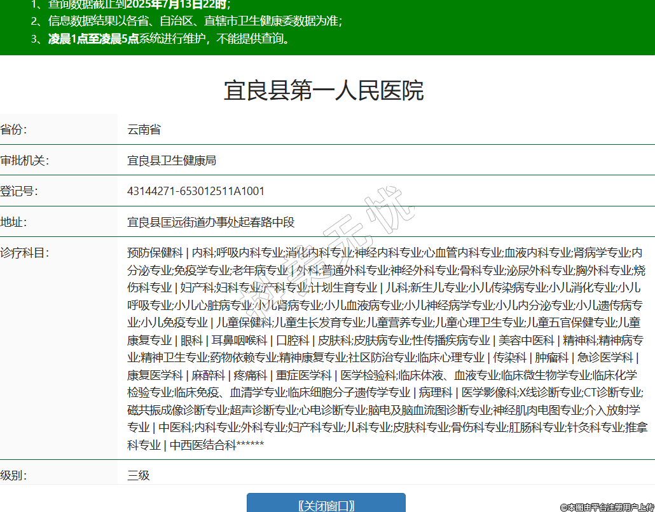Image resolution: width=655 pixels, height=512 pixels.
Task: Select the 地址 row label
Action: [x=13, y=222]
